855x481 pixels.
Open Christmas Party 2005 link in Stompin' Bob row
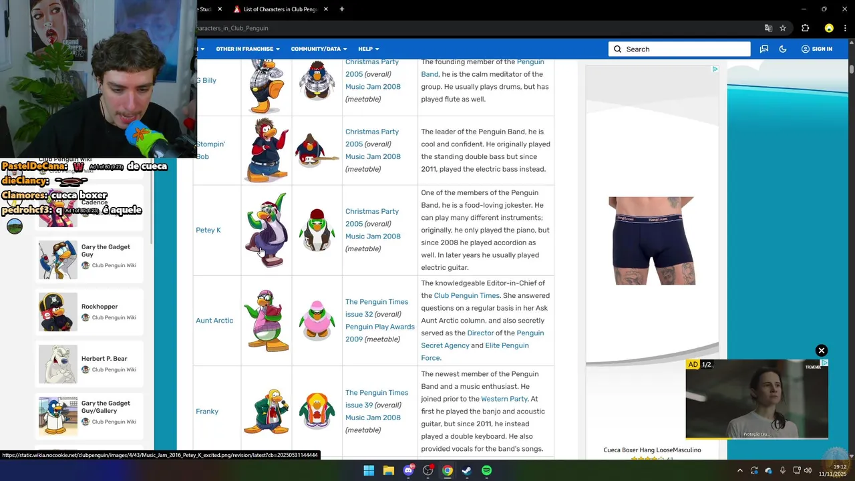(x=371, y=138)
